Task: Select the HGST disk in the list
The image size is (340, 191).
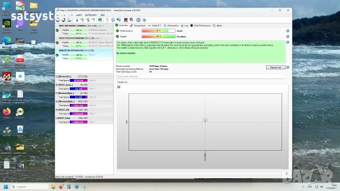Action: click(84, 42)
